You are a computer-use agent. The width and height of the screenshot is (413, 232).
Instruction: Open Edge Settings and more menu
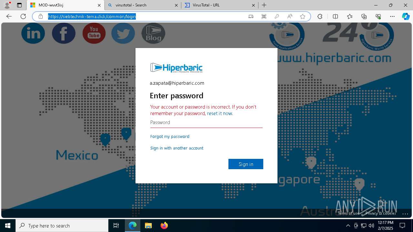coord(392,16)
